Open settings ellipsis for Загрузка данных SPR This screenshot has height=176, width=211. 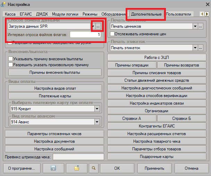tap(98, 26)
